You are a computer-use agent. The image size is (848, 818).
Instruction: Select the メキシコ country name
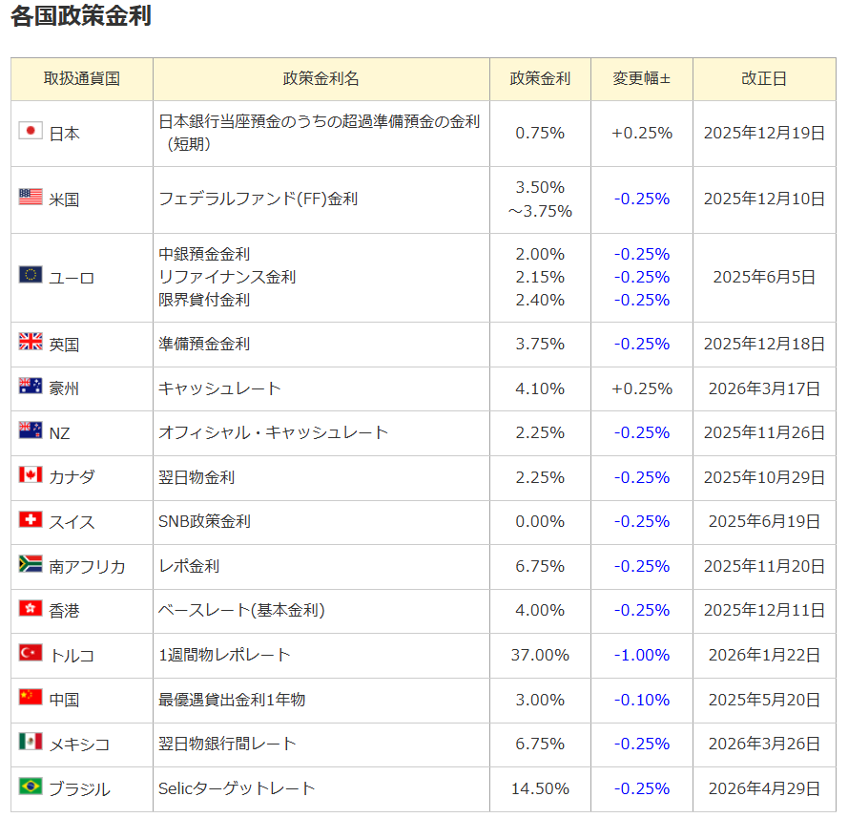coord(79,745)
